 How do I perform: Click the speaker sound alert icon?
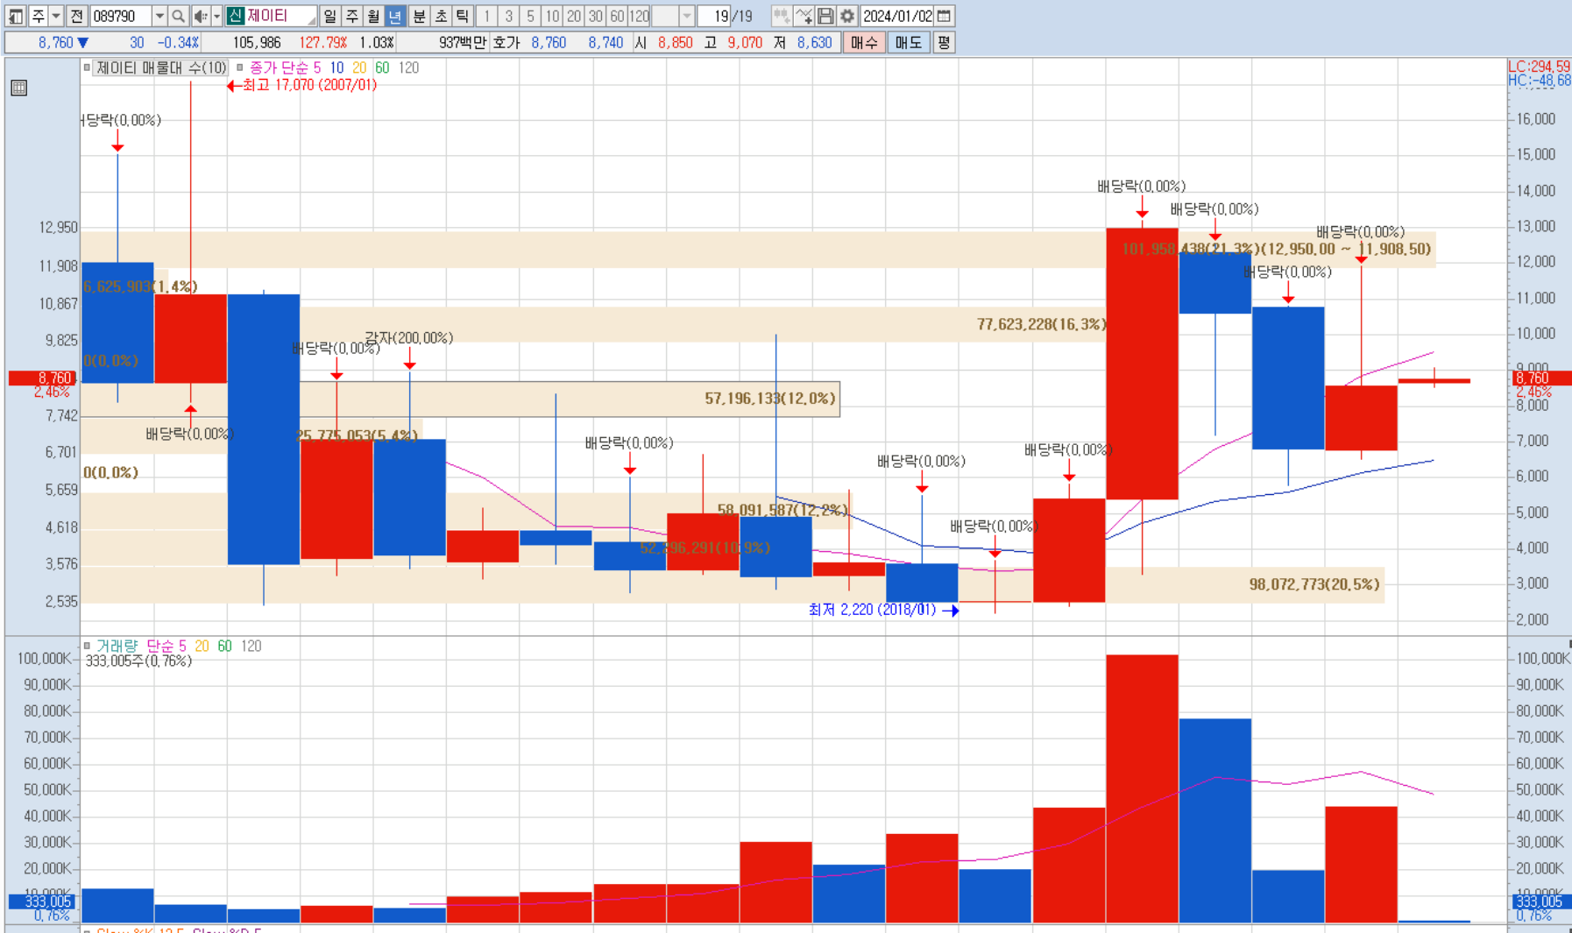(x=201, y=16)
